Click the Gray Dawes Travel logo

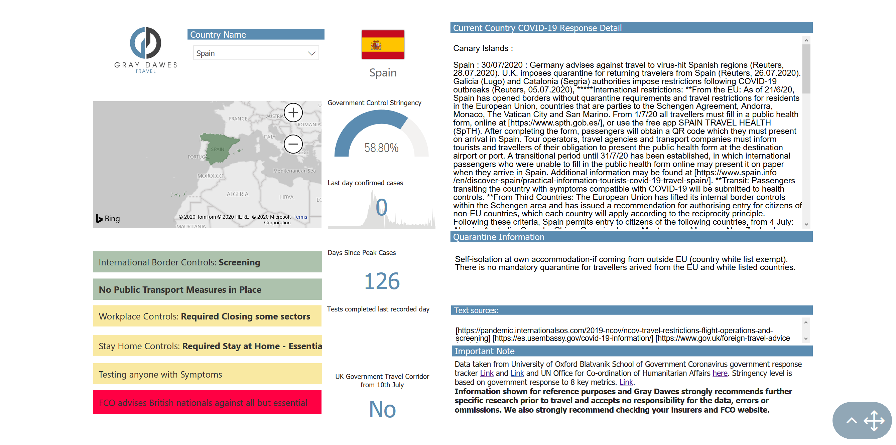pos(145,50)
